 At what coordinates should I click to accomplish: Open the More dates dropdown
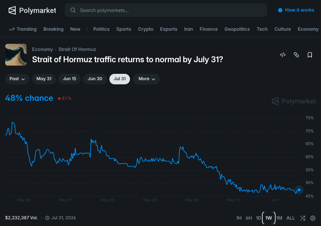tap(146, 79)
